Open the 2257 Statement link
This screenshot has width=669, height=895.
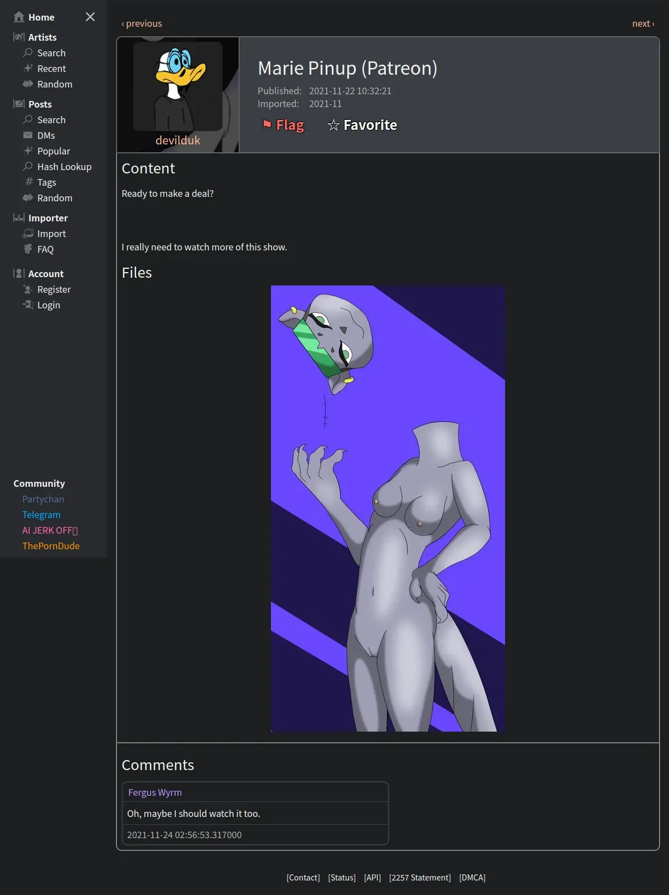click(420, 878)
